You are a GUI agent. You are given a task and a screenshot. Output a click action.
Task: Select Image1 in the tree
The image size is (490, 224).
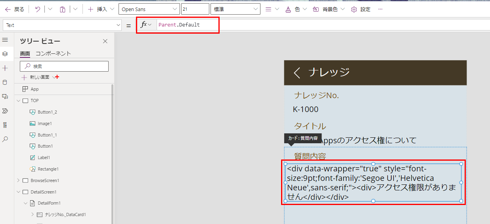(x=45, y=123)
